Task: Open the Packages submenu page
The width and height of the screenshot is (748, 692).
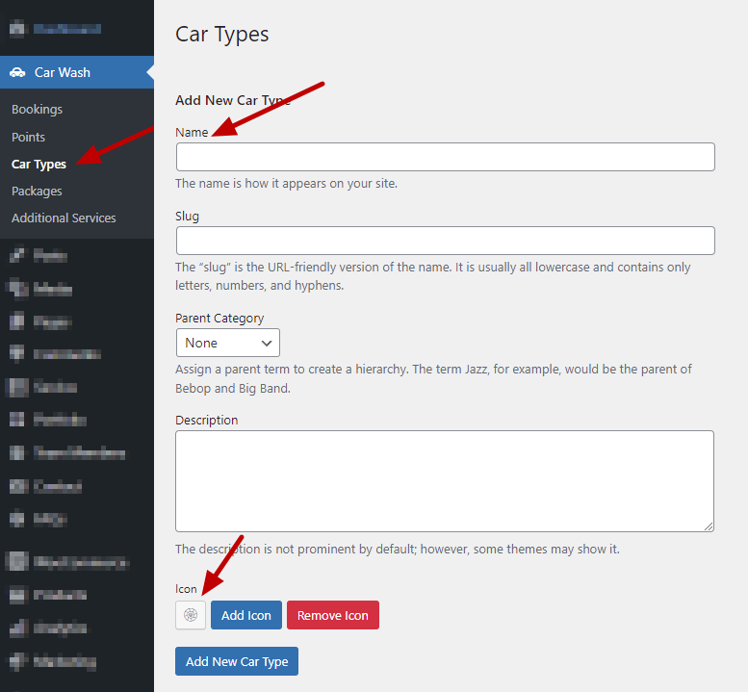Action: point(37,191)
